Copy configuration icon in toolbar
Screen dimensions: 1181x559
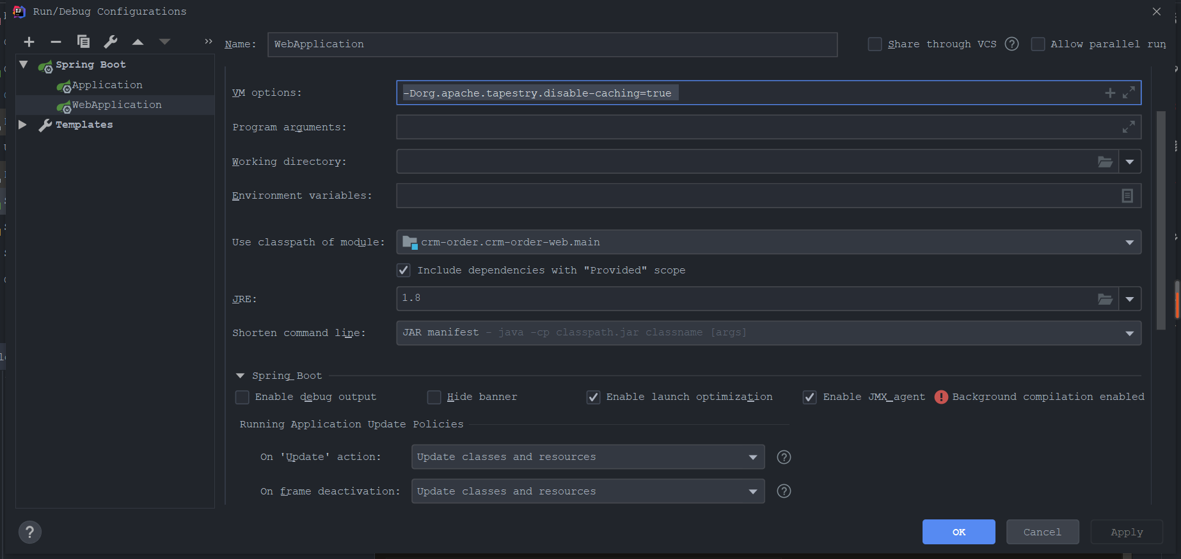click(83, 42)
